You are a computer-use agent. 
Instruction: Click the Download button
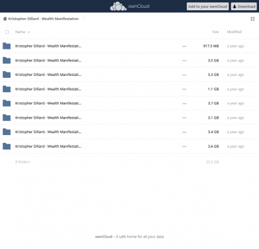point(244,7)
